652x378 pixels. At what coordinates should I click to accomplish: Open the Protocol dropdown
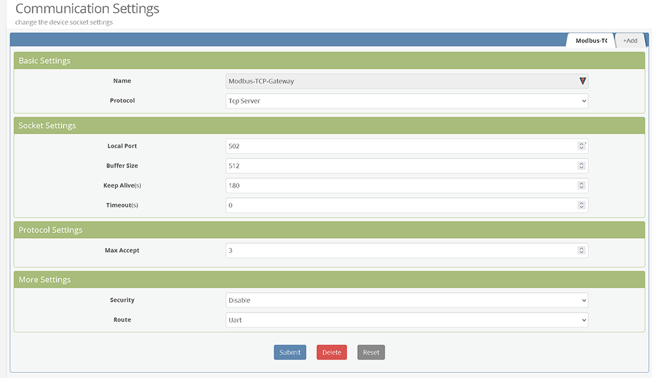[407, 101]
